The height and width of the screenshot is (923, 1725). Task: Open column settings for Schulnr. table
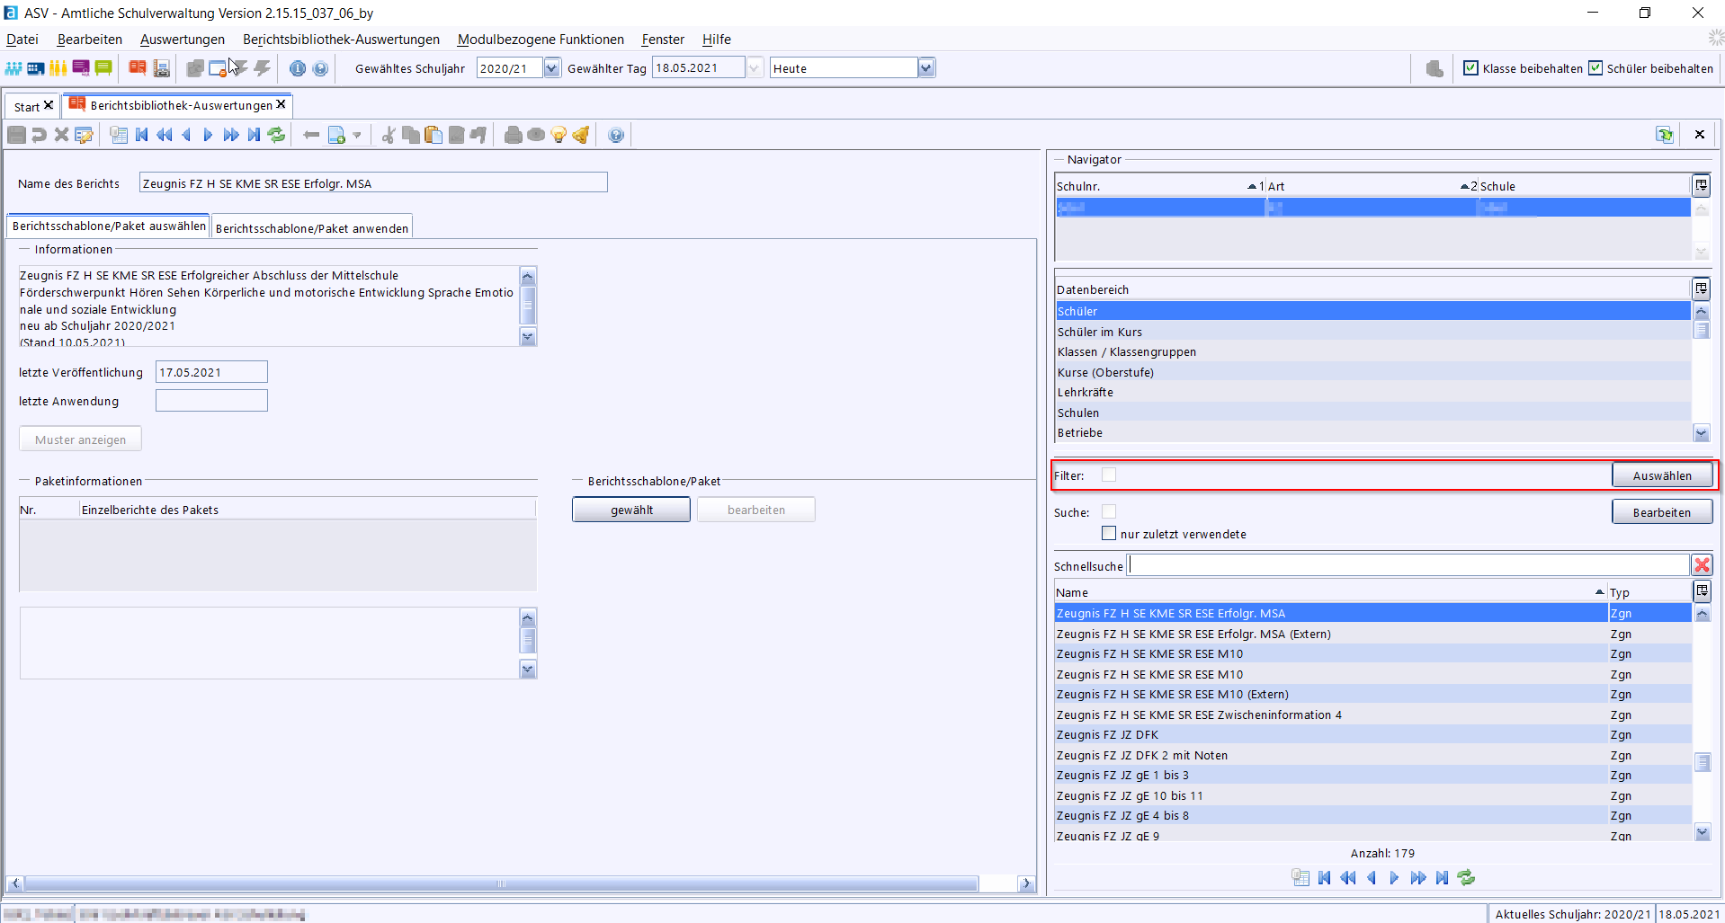tap(1702, 186)
